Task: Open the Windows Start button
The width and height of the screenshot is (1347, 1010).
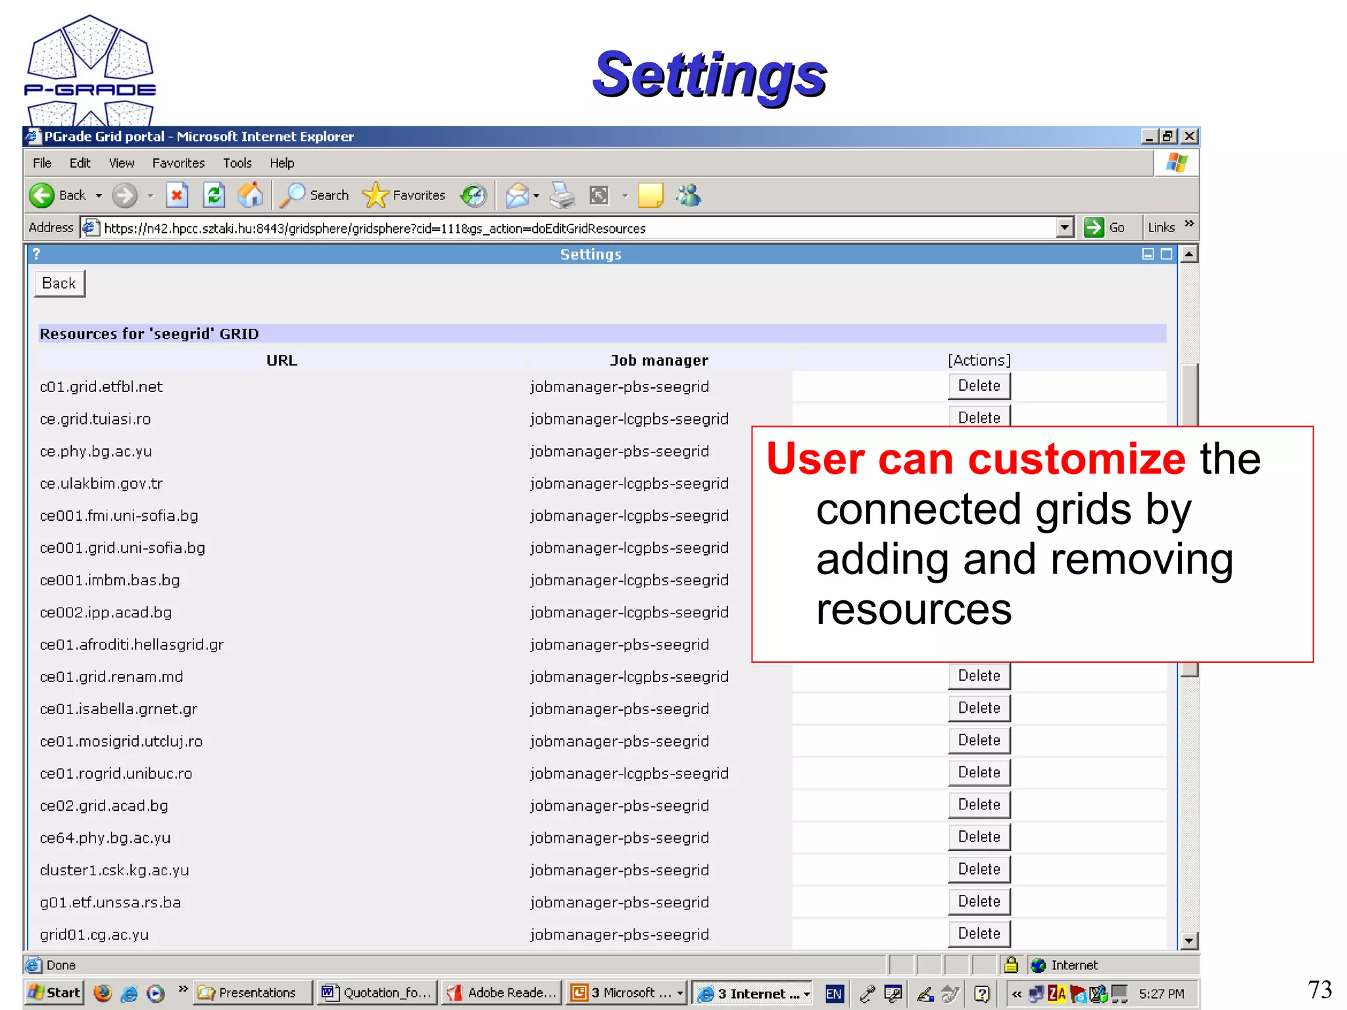Action: point(55,993)
